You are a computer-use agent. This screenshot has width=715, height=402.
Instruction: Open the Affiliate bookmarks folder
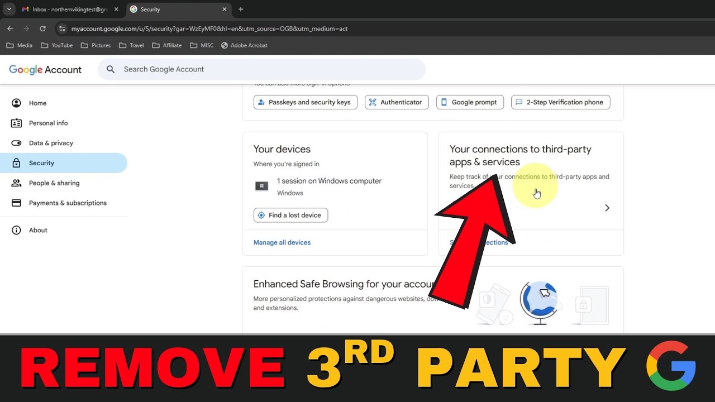tap(166, 45)
